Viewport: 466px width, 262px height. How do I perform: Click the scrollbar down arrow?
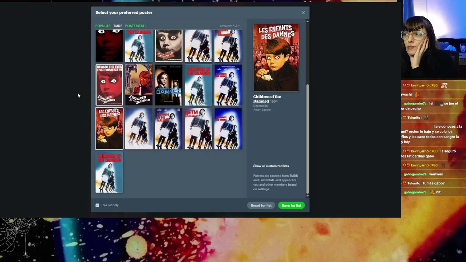tap(307, 196)
